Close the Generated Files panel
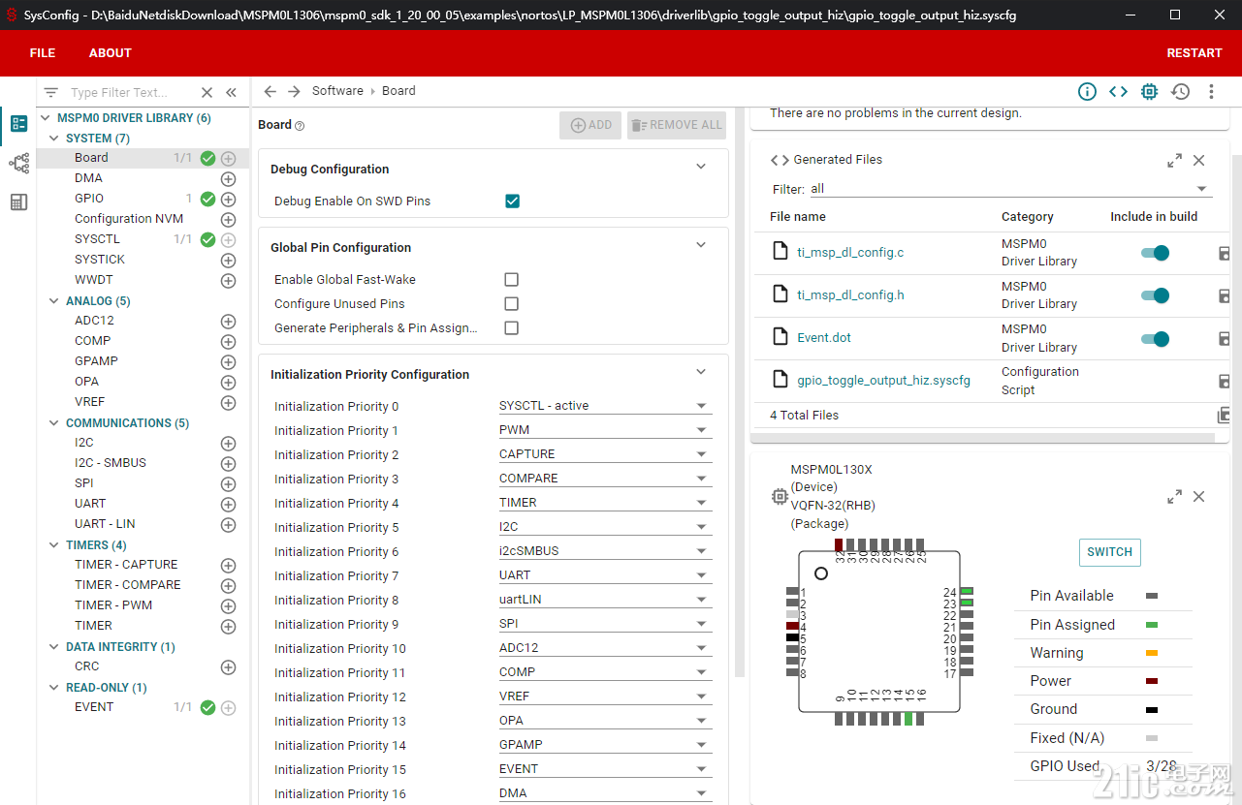Image resolution: width=1242 pixels, height=805 pixels. (1199, 160)
